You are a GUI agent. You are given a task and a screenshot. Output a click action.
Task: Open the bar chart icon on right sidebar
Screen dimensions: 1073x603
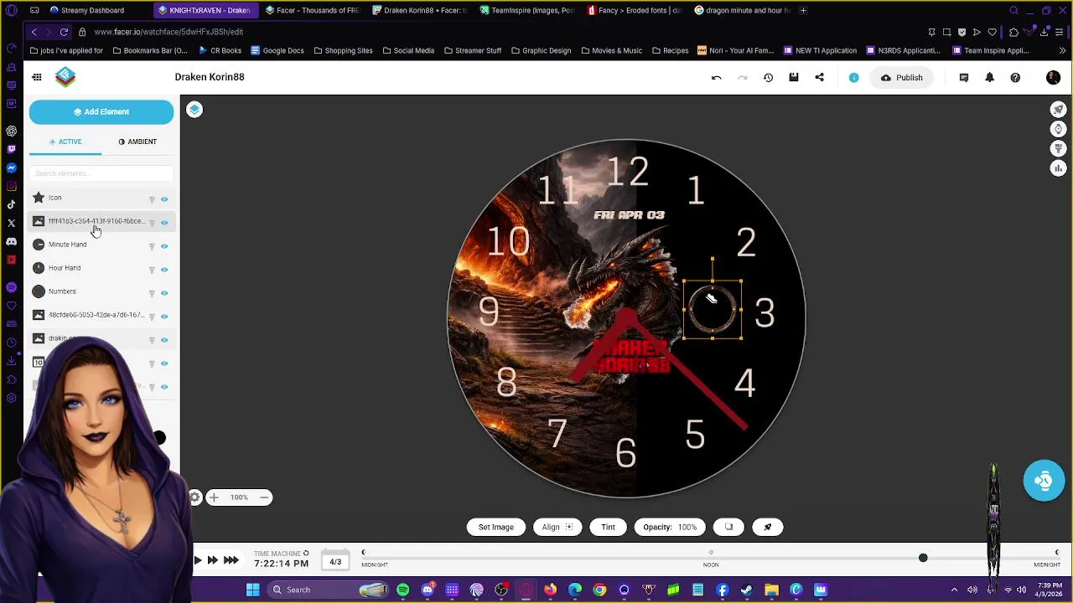(x=1058, y=168)
